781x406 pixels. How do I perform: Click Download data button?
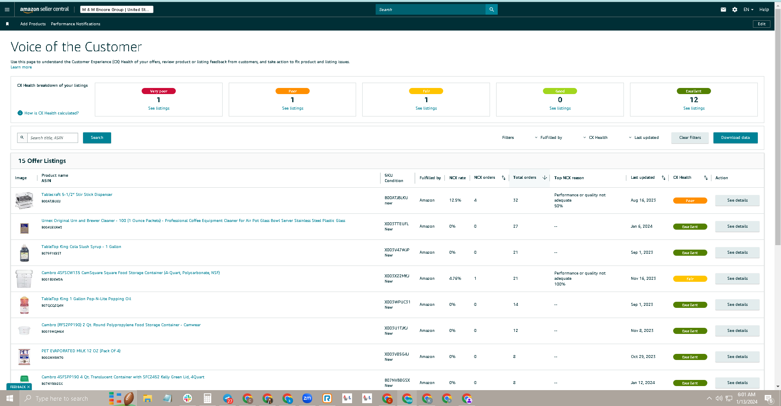tap(735, 138)
